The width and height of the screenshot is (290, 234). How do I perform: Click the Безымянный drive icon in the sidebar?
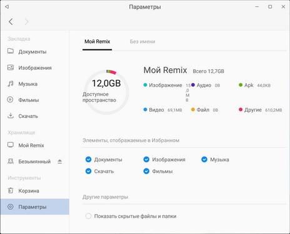tap(11, 161)
